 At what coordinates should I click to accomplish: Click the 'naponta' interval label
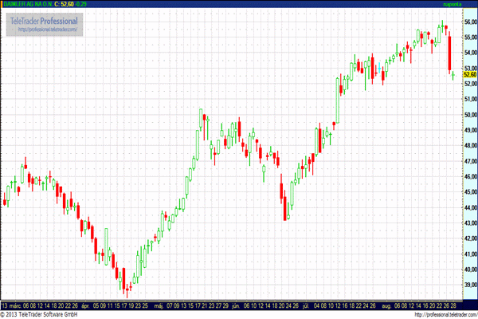coord(464,5)
